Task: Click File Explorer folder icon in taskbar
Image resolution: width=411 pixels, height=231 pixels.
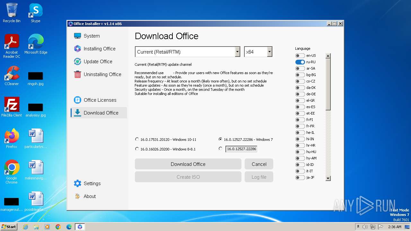Action: [36, 227]
